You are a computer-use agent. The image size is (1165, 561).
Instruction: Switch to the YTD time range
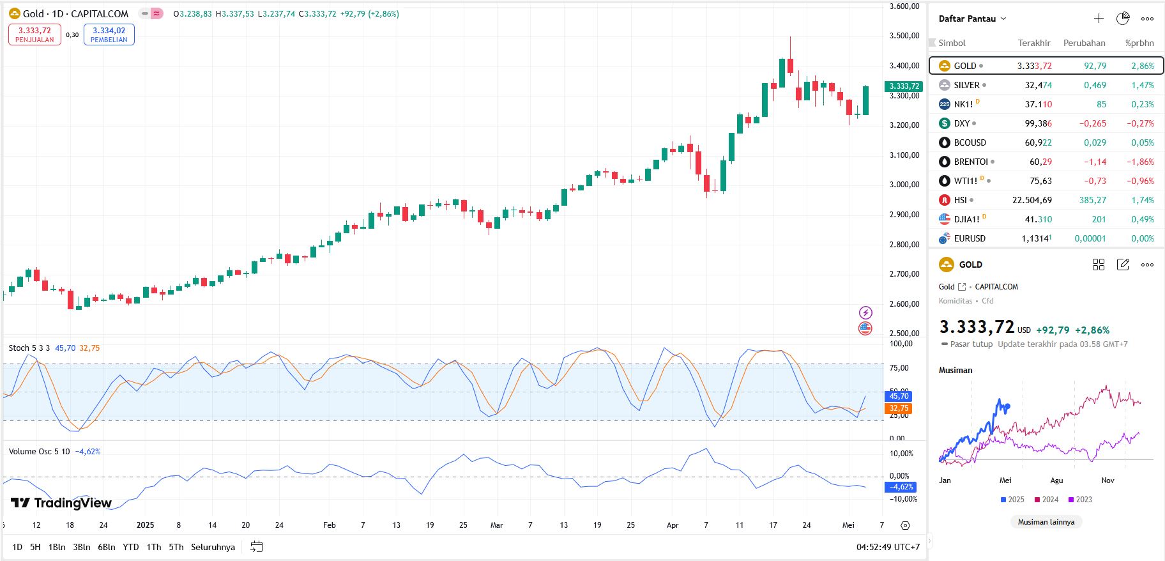(x=131, y=547)
